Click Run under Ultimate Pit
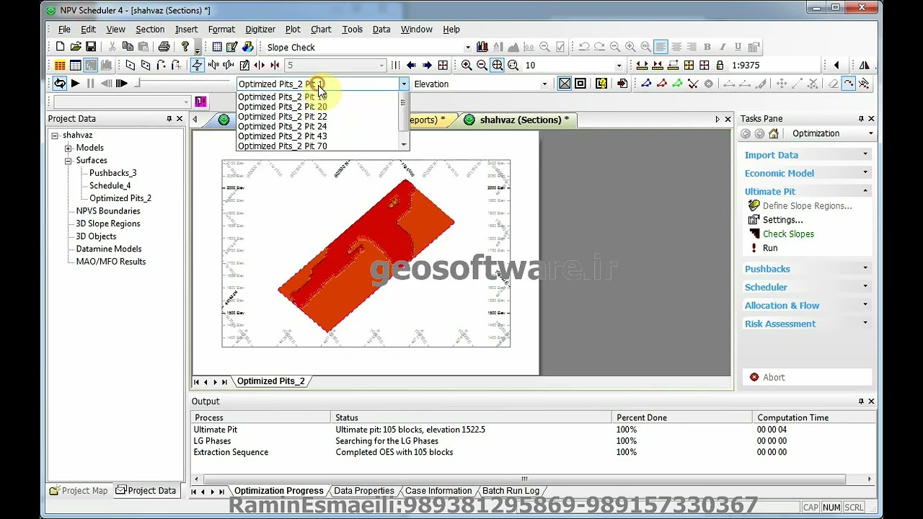Image resolution: width=923 pixels, height=519 pixels. [x=770, y=248]
